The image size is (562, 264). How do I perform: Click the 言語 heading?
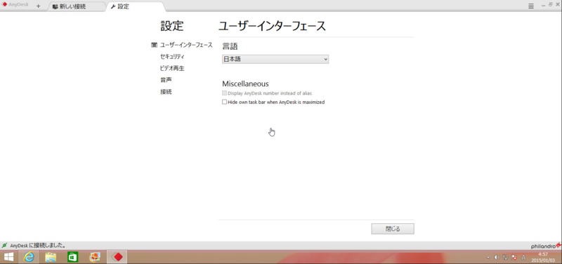coord(230,46)
